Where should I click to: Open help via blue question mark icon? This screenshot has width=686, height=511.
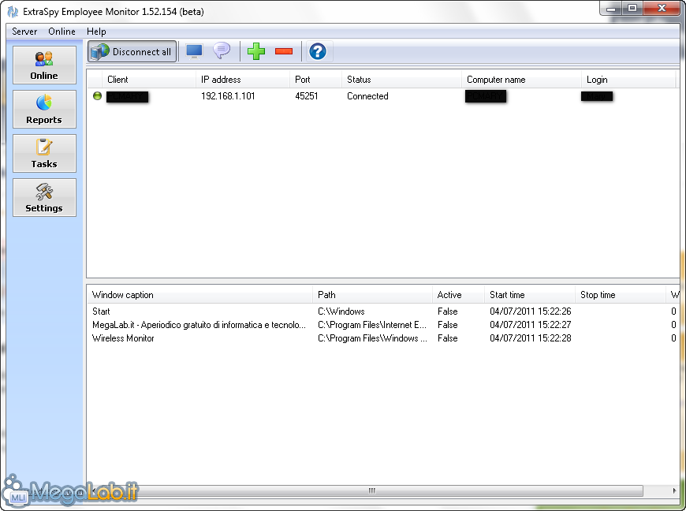coord(318,51)
